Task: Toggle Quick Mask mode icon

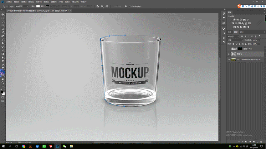Action: click(x=3, y=98)
